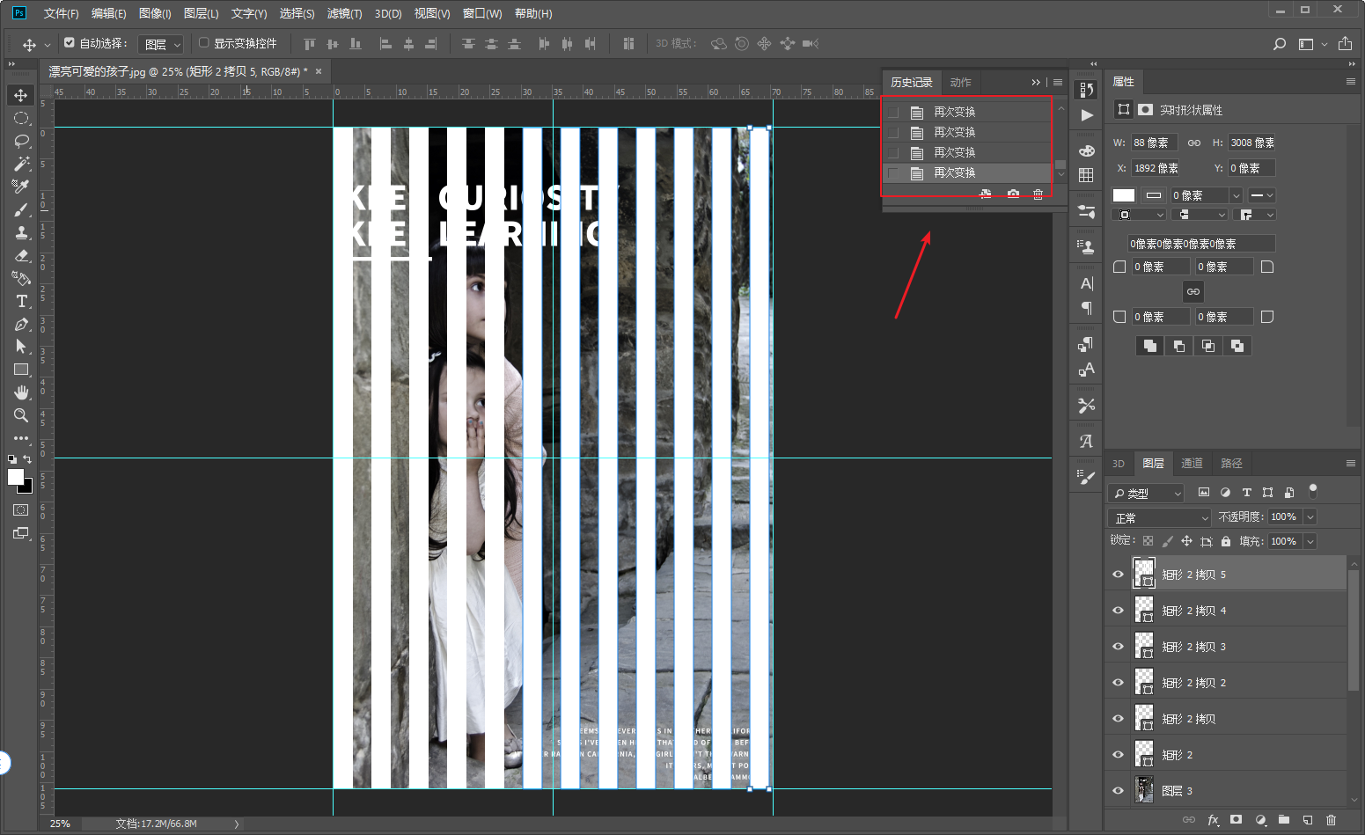
Task: Hide the 矩形 2 拷贝 3 layer
Action: click(1118, 646)
